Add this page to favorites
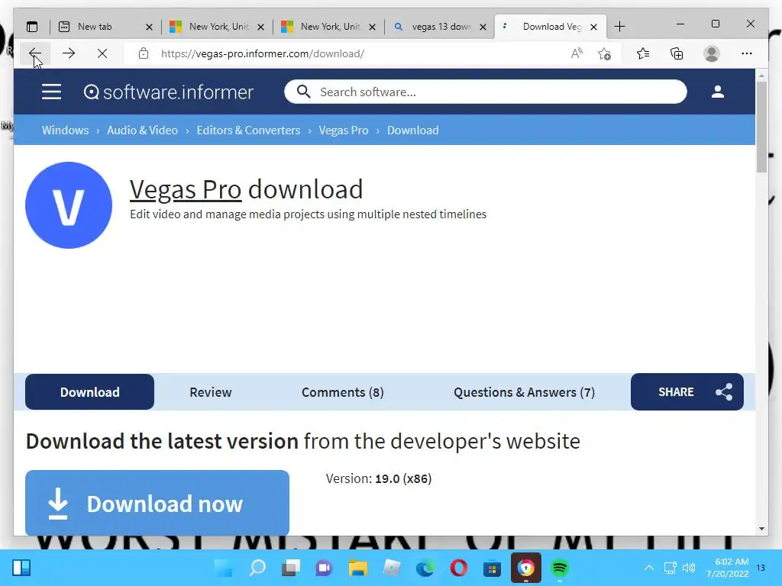Screen dimensions: 782x586 (x=605, y=53)
